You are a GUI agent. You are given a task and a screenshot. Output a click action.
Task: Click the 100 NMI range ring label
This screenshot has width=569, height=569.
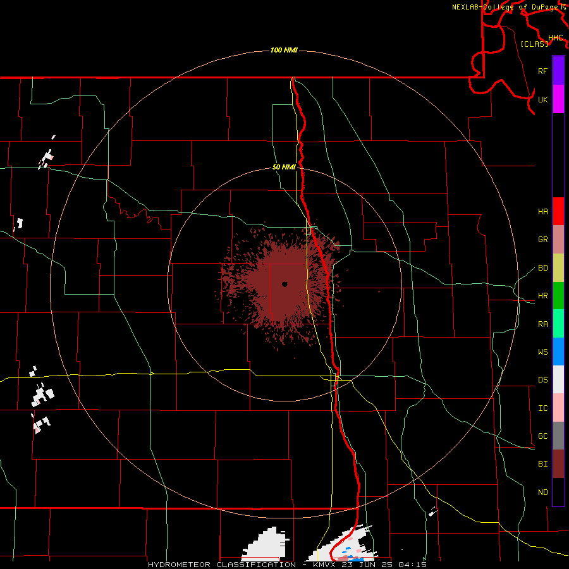[284, 50]
